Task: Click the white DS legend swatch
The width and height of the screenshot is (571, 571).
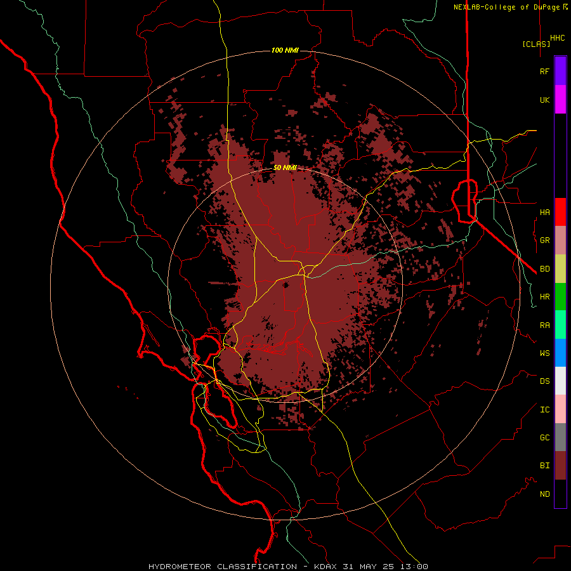Action: pyautogui.click(x=560, y=381)
